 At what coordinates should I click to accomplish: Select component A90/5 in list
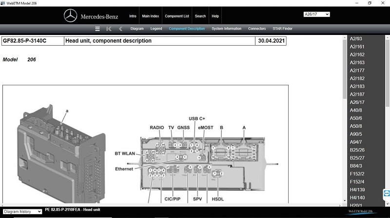click(356, 134)
